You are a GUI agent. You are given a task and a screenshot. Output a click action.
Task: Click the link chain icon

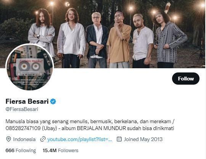43,139
